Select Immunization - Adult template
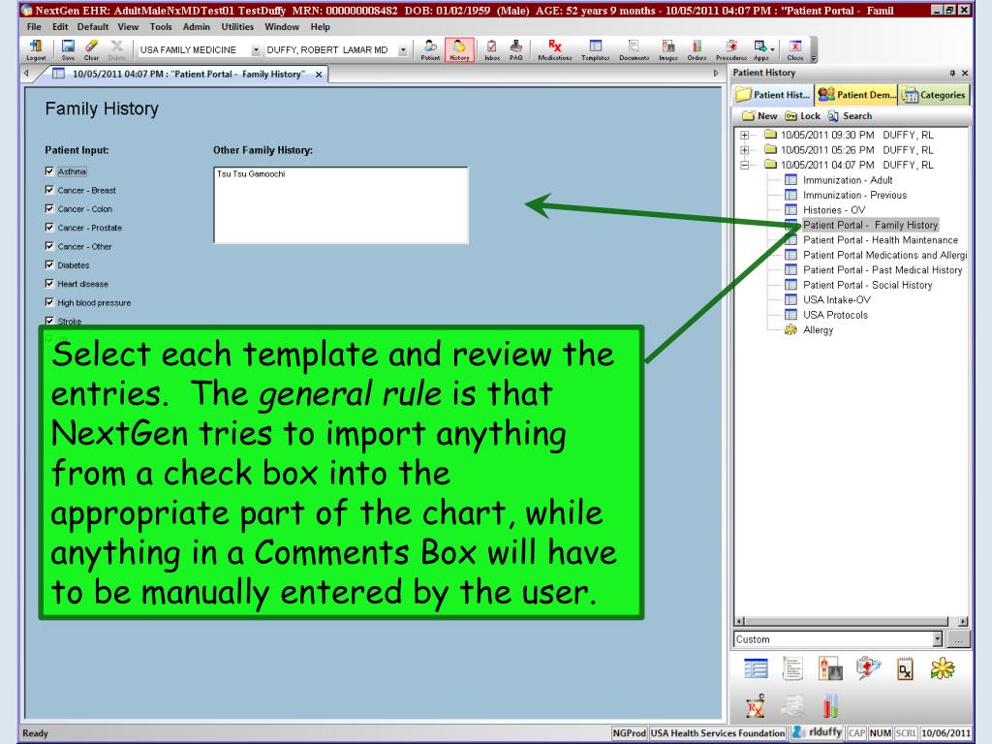Screen dimensions: 992x744 coord(848,179)
